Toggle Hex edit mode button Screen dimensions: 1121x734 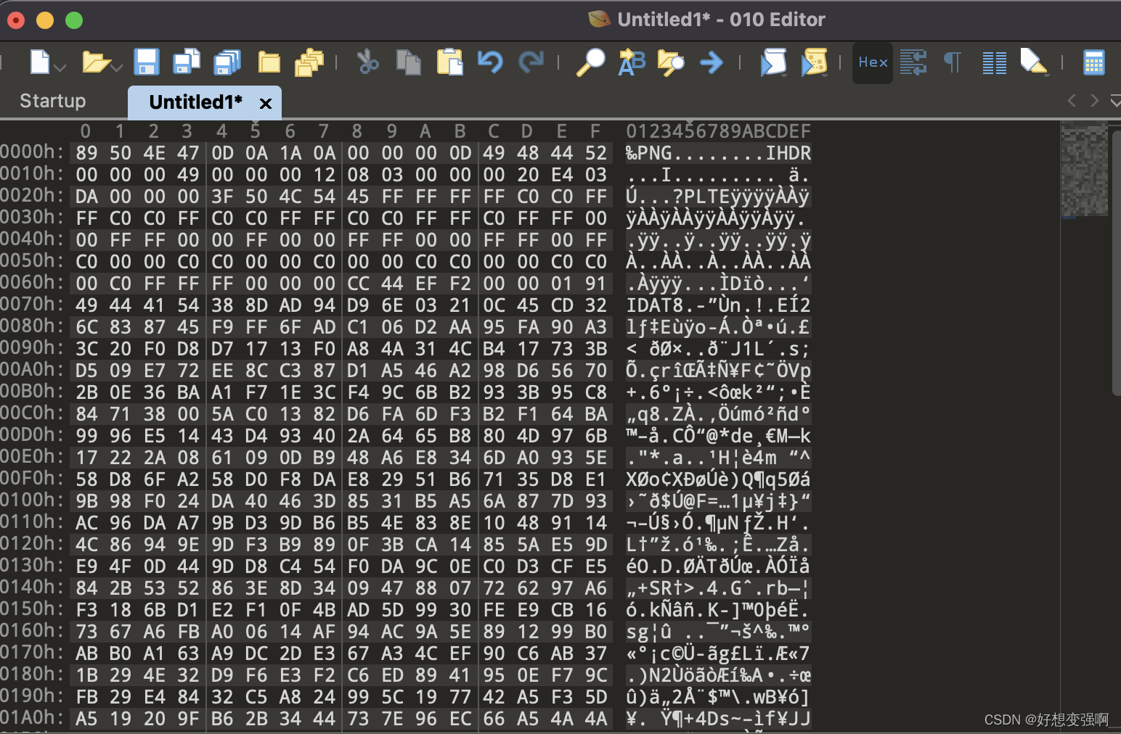[x=873, y=63]
